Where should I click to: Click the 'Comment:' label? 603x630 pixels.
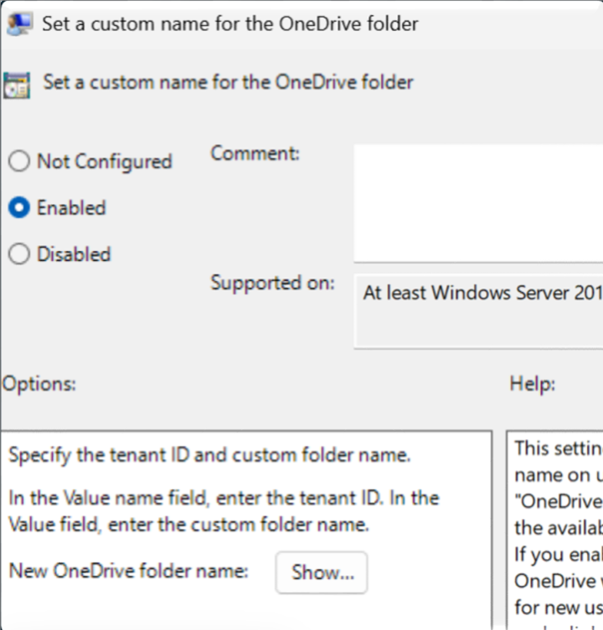[x=255, y=153]
